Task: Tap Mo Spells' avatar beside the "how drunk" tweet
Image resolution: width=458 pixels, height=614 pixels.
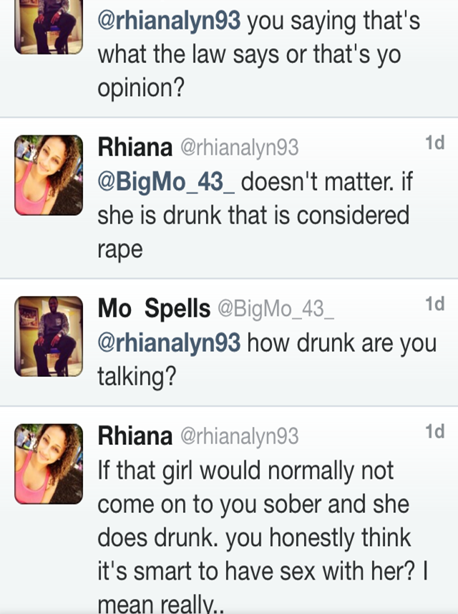Action: click(x=49, y=336)
